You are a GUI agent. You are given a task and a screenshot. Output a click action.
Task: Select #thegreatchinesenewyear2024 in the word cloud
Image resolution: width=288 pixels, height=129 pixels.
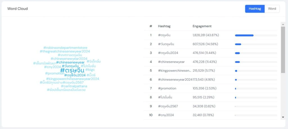pos(65,51)
